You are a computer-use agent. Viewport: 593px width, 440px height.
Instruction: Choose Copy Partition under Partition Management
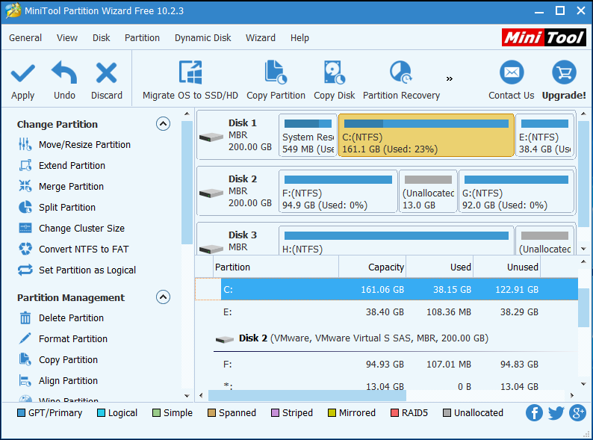[58, 360]
